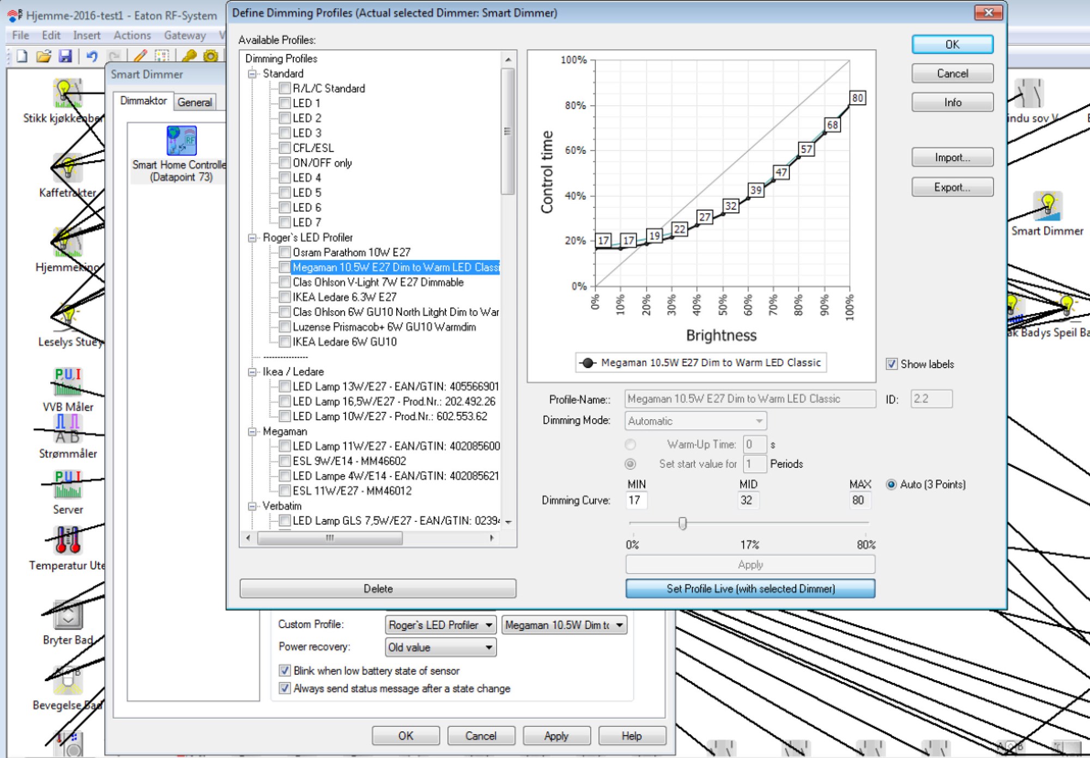Collapse the Ikea / Ledare tree node

point(252,372)
